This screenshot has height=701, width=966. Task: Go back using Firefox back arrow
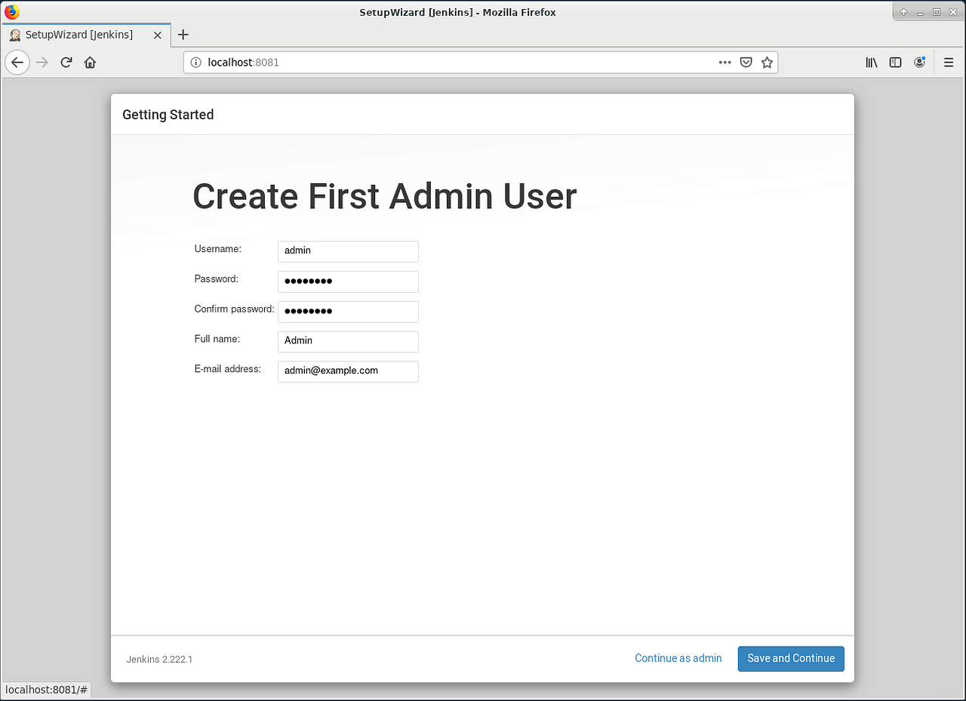[17, 63]
